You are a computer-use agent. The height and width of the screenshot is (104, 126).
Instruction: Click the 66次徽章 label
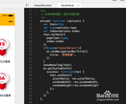tap(5, 95)
